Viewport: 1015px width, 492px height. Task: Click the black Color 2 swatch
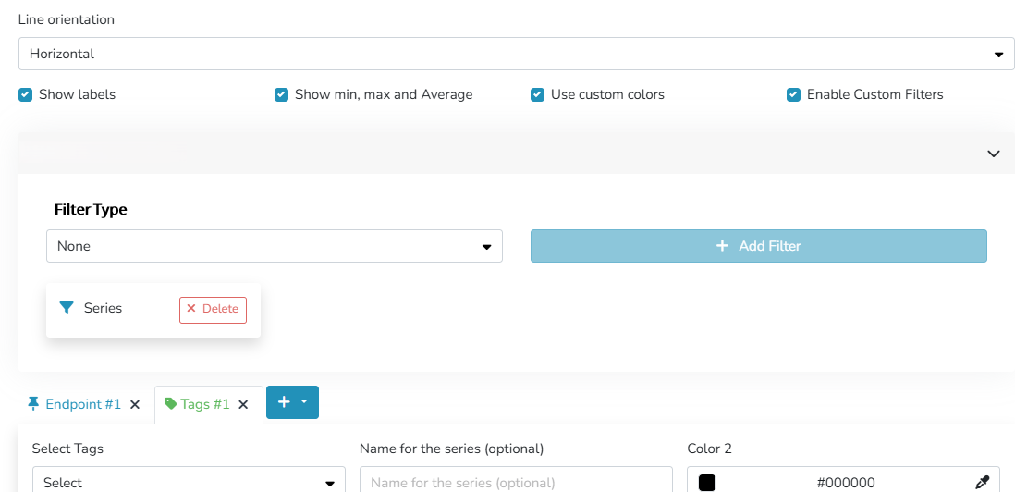click(x=707, y=482)
